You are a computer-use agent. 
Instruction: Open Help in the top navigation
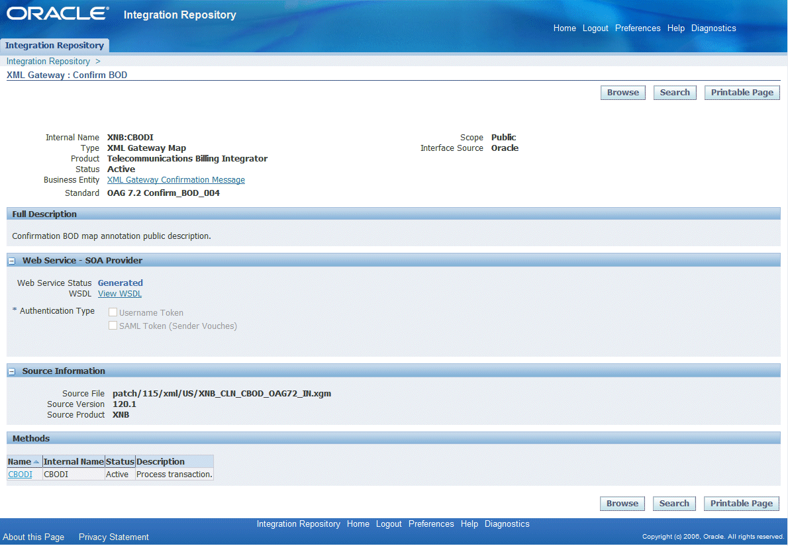(x=676, y=28)
